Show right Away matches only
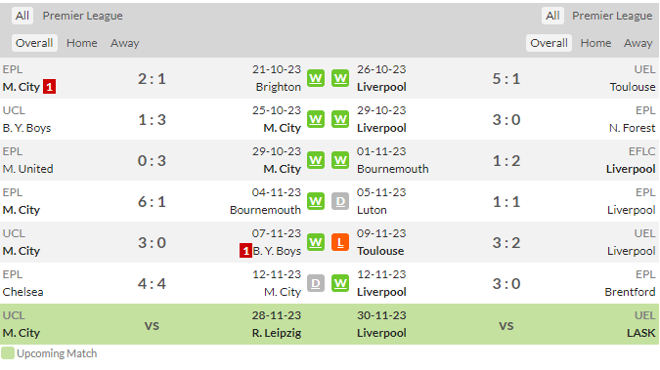660x370 pixels. pos(638,43)
